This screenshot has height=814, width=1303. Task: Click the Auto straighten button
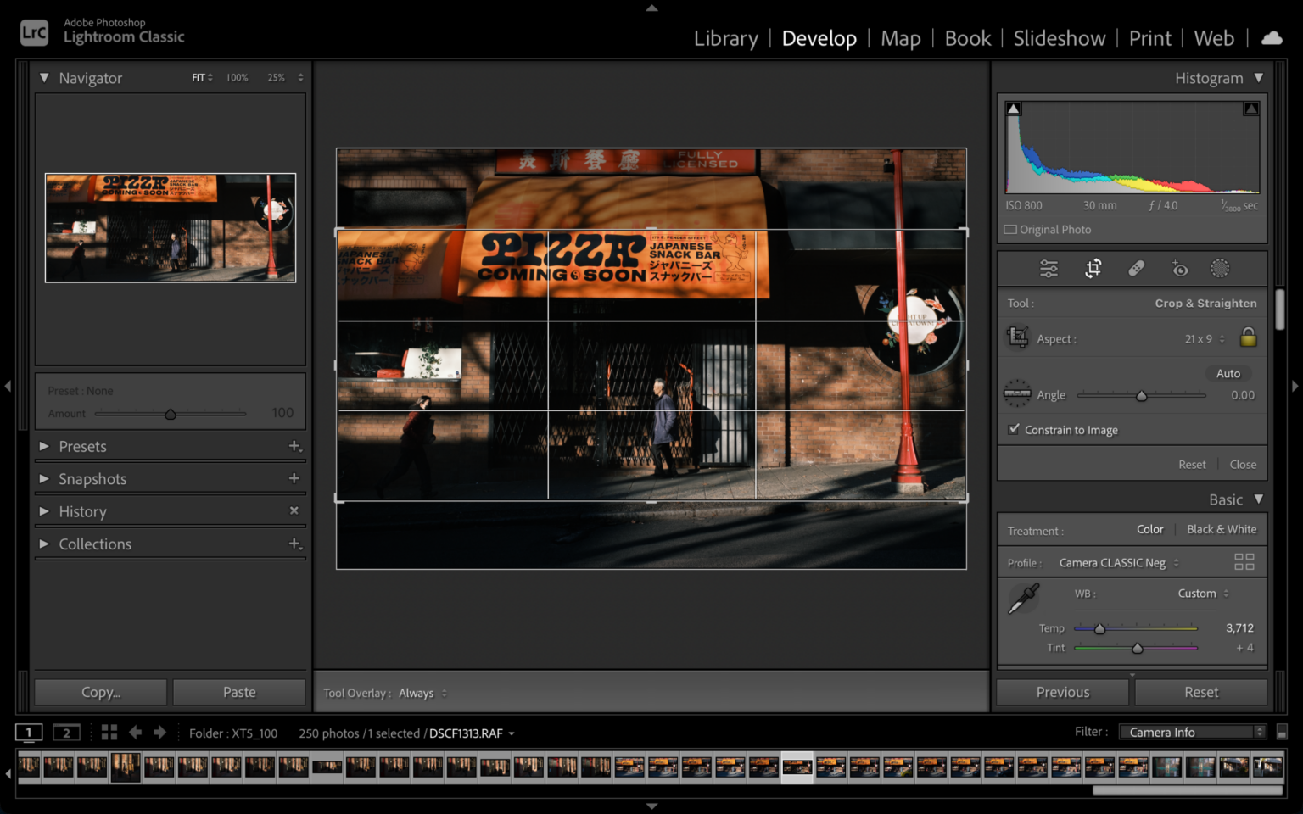(x=1228, y=373)
